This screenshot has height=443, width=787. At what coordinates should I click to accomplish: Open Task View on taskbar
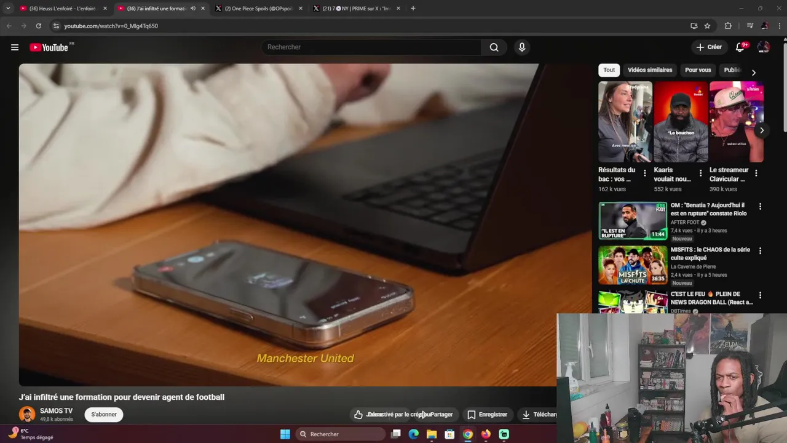[x=396, y=434]
